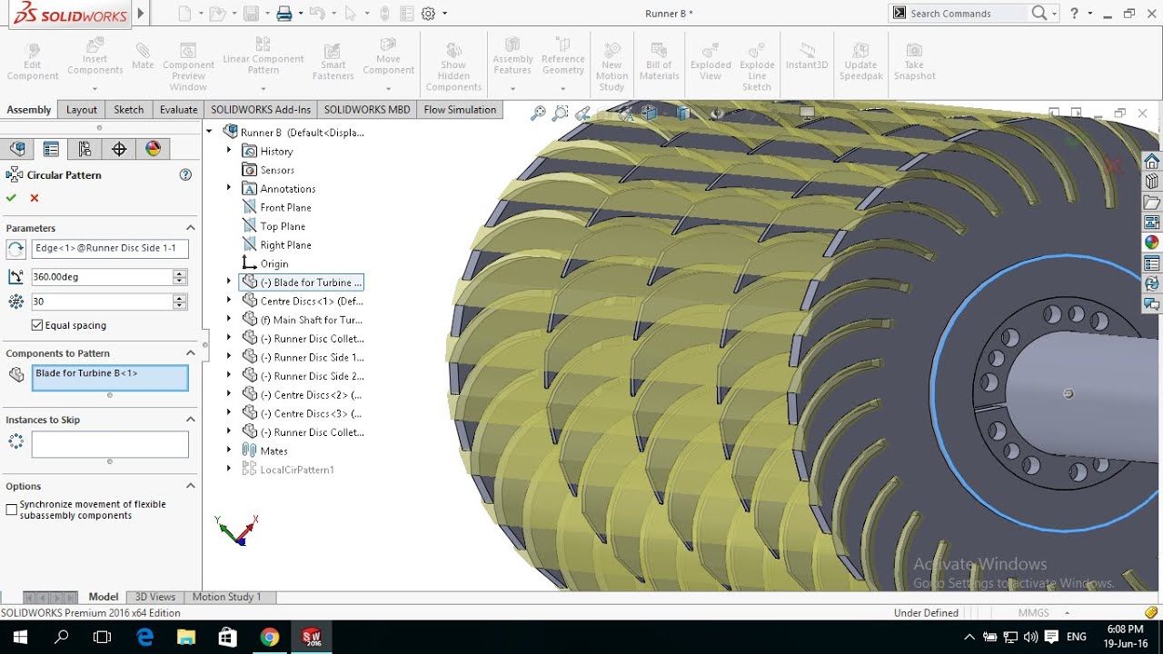Open the DimXpertManager tab icon
Screen dimensions: 1163x654
119,149
